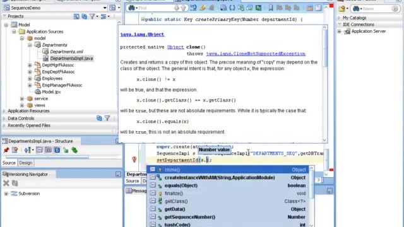Click the red X icon in Versioning Navigator
The width and height of the screenshot is (404, 227).
pos(6,183)
